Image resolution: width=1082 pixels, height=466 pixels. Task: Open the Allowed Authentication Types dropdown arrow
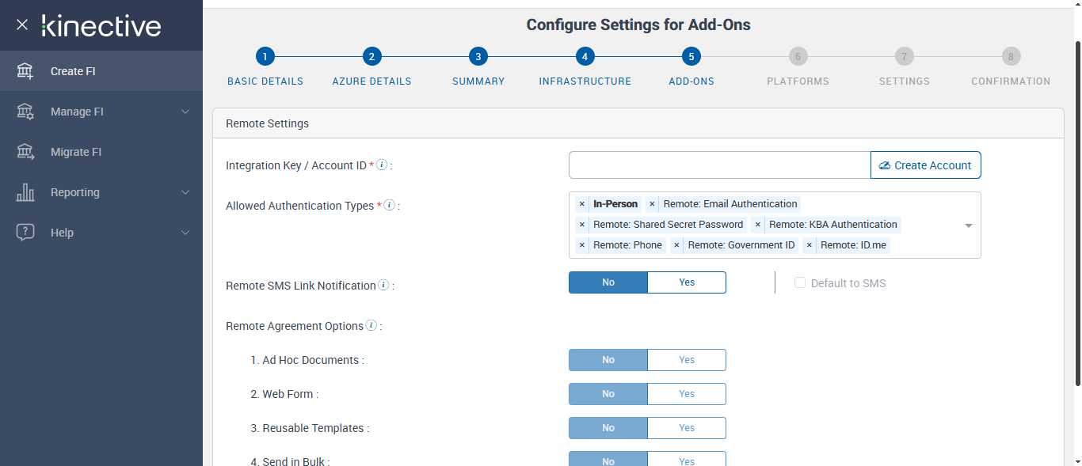[968, 225]
